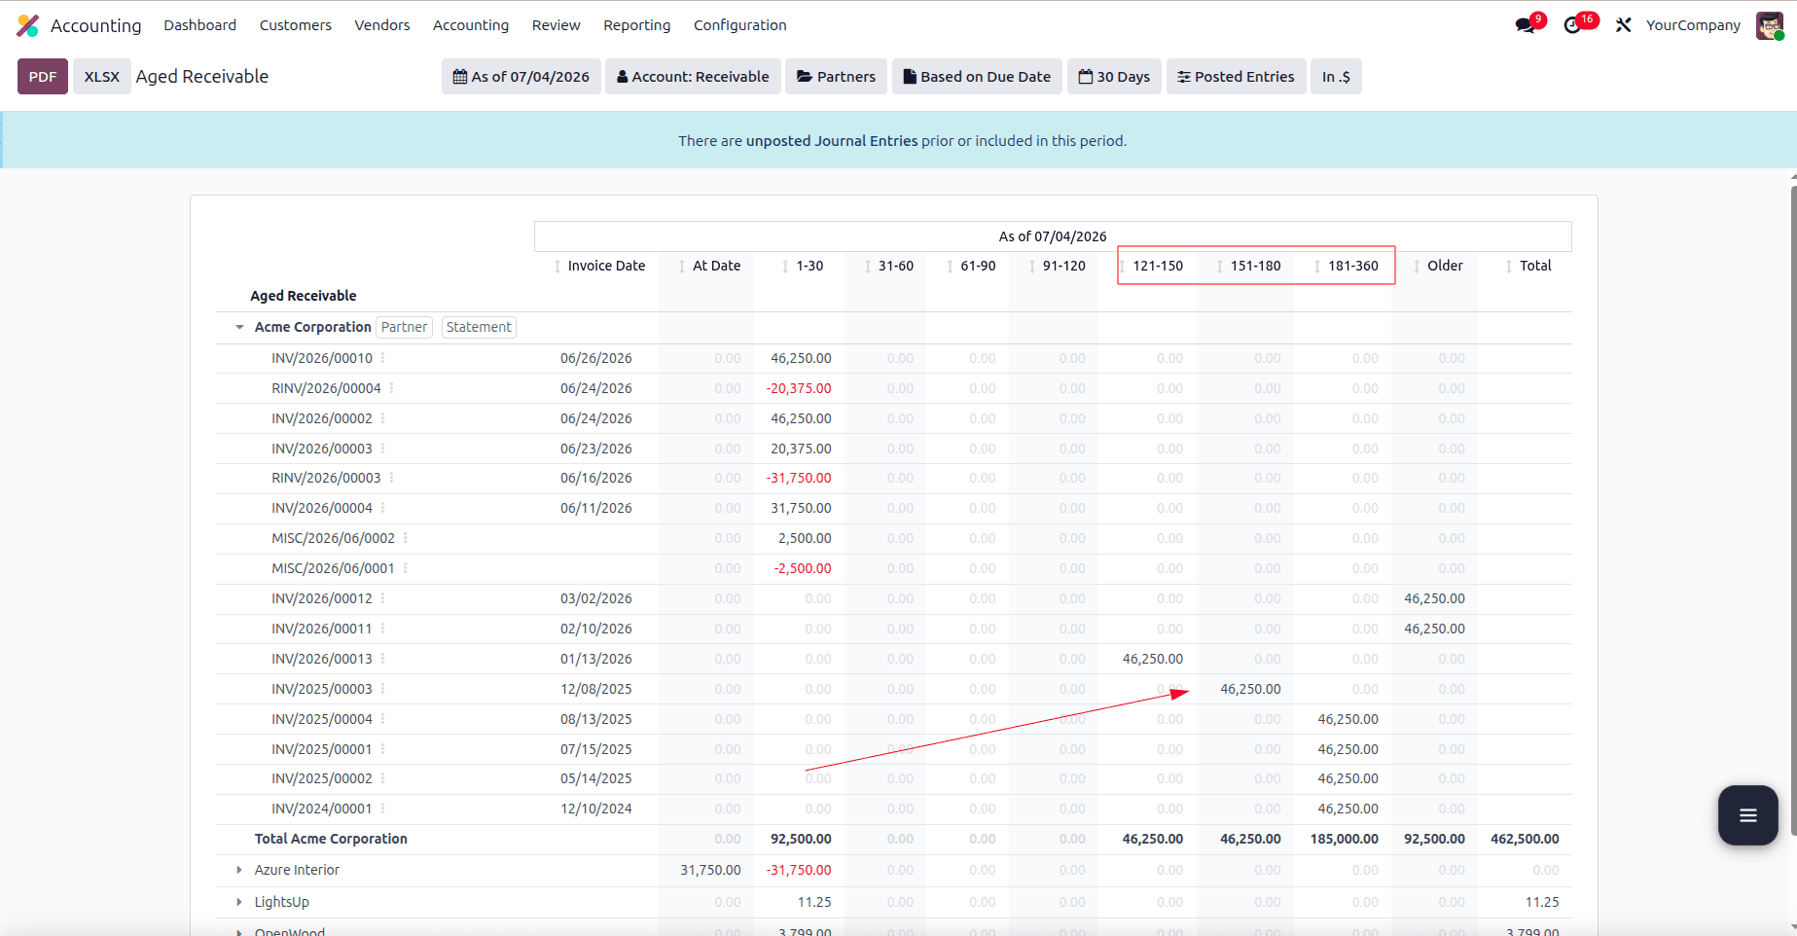Open options menu for INV/2025/00002
Screen dimensions: 1797x936
382,778
